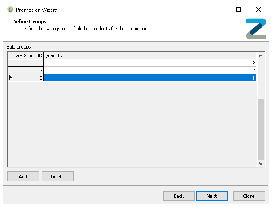Viewport: 272px width, 207px height.
Task: Select the row header for Sale Group 1
Action: coord(10,63)
